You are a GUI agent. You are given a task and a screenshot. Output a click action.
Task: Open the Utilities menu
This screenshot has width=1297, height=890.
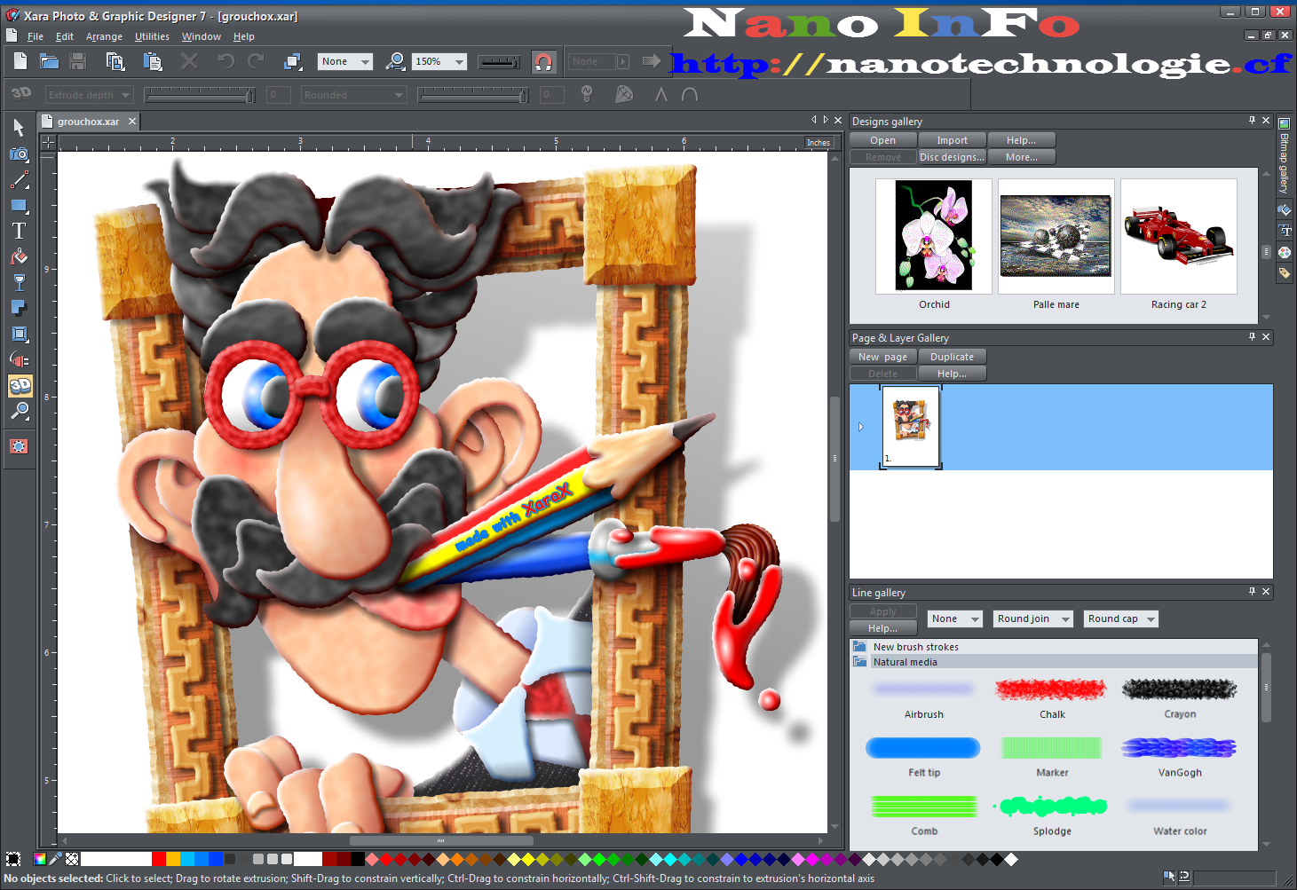coord(152,36)
